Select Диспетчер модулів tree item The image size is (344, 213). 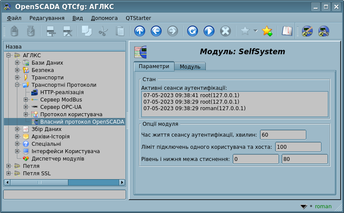[58, 159]
